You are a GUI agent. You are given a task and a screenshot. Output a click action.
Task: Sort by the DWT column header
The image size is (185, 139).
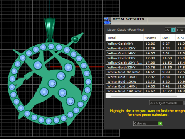168,38
